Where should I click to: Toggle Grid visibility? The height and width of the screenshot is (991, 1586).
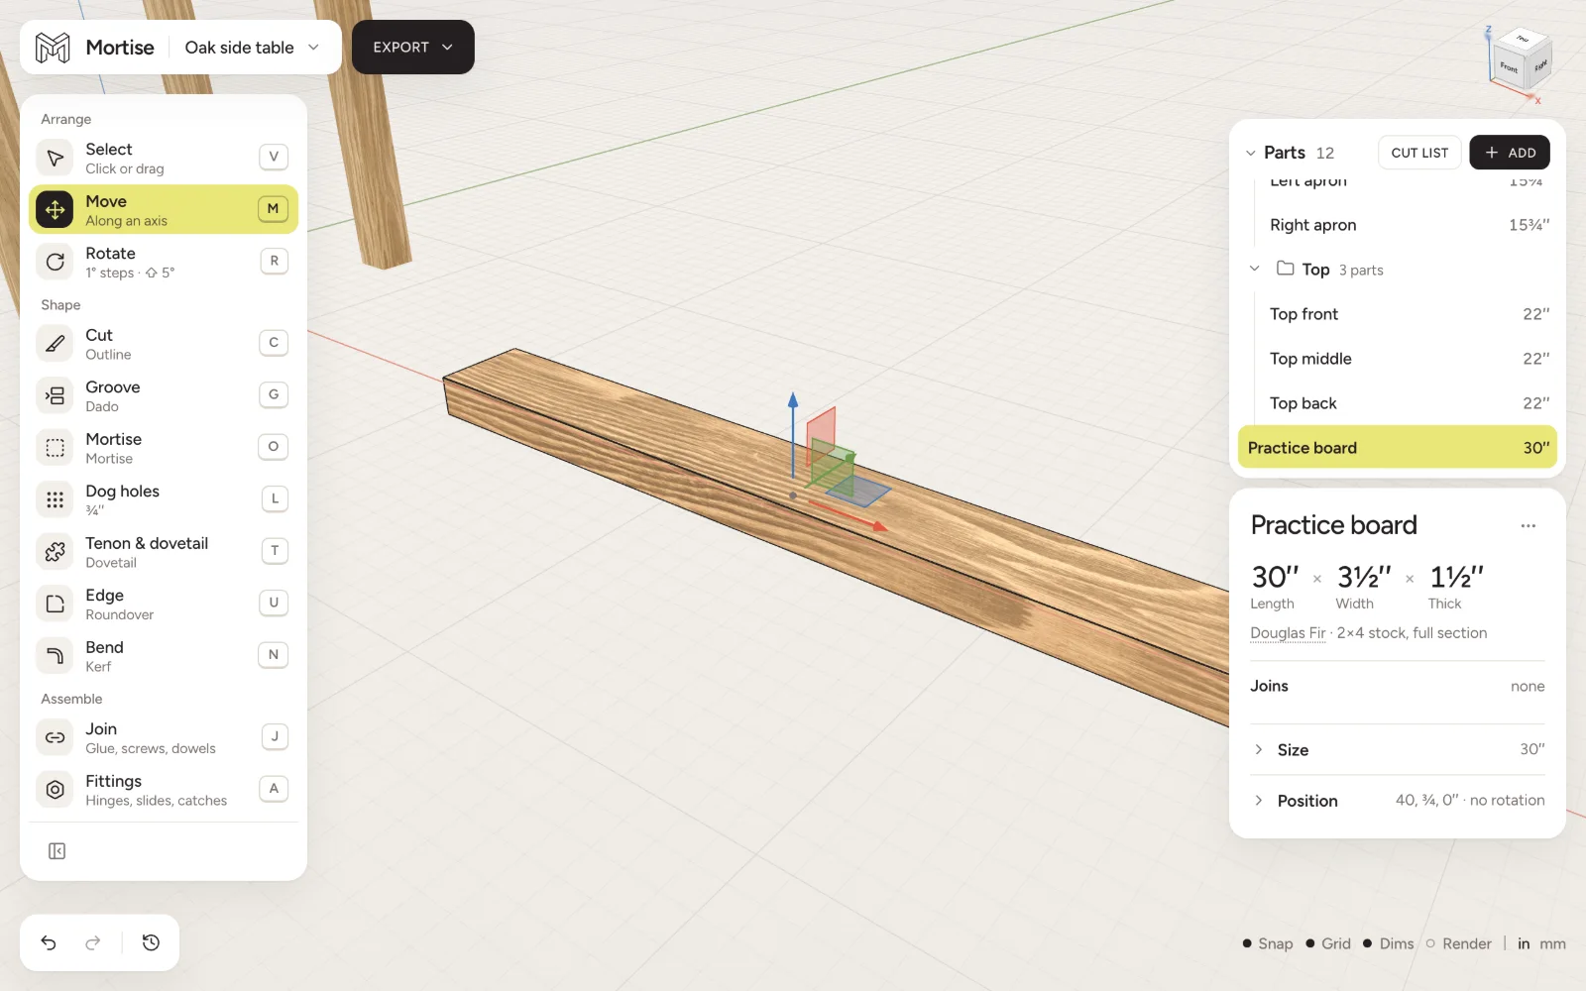coord(1328,943)
